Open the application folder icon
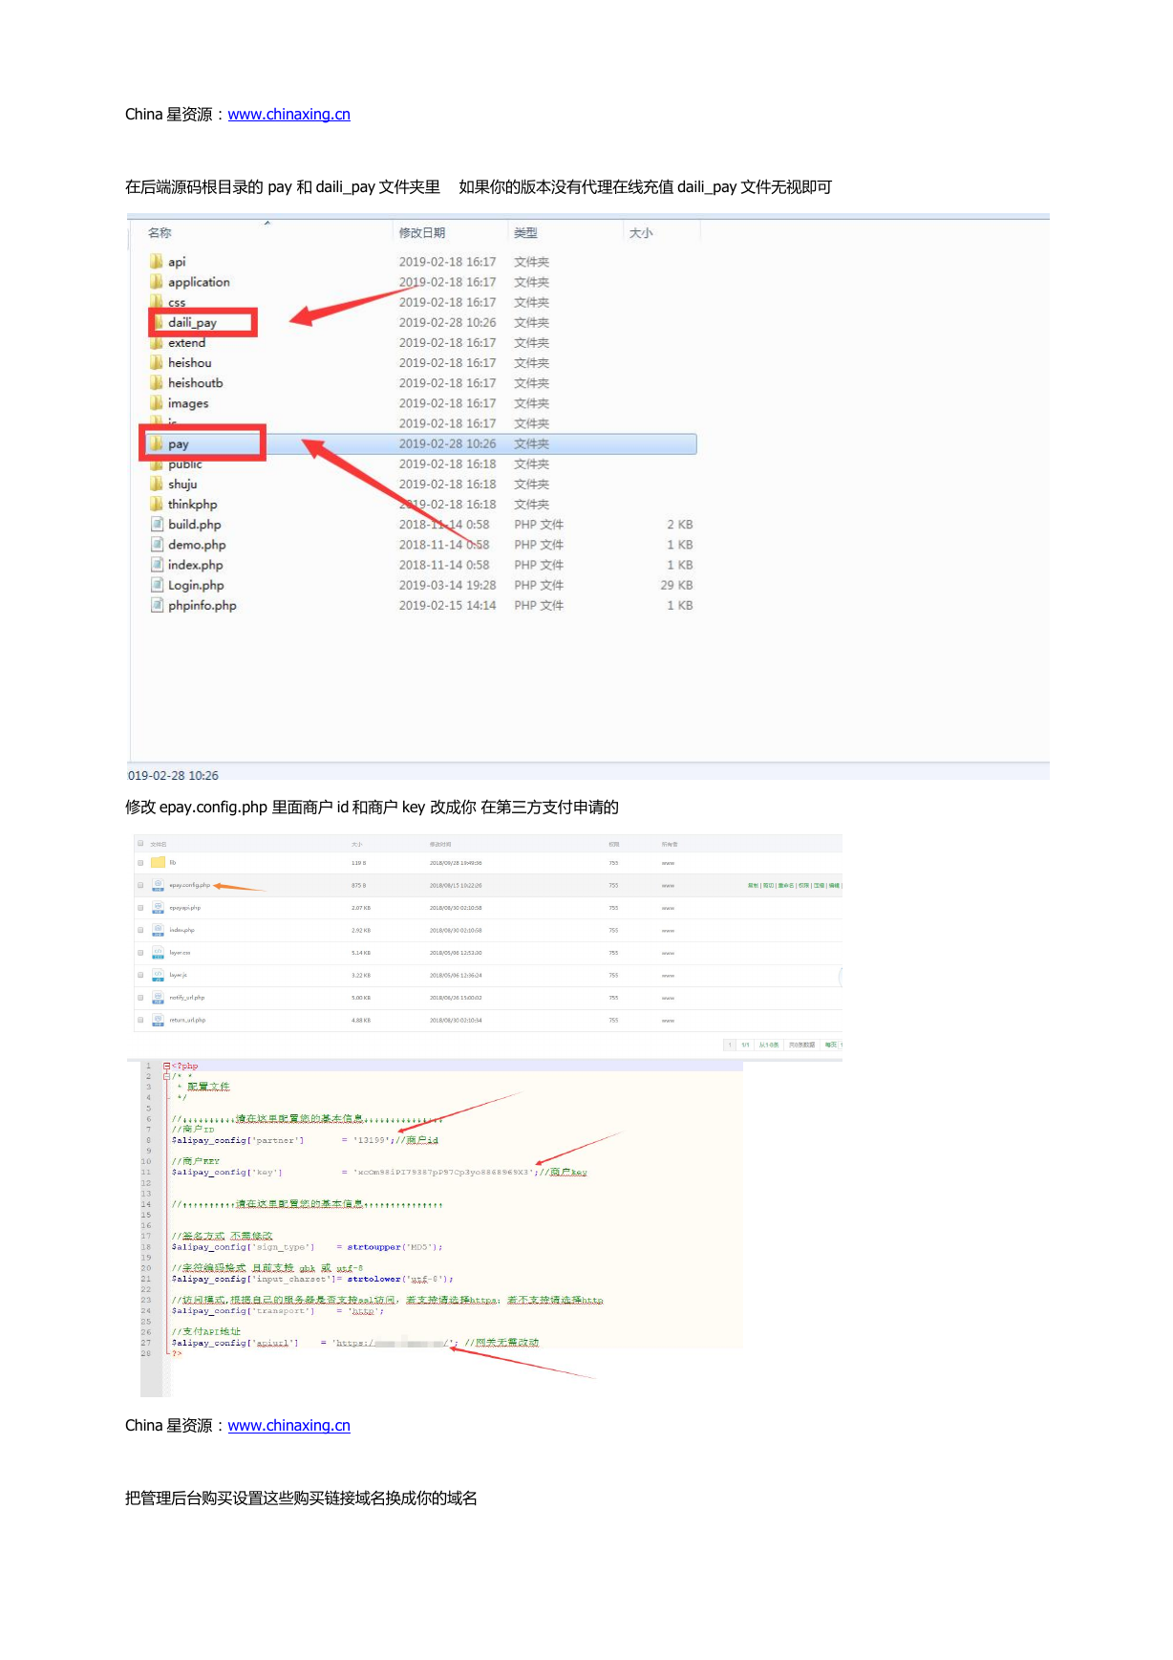Image resolution: width=1173 pixels, height=1660 pixels. pyautogui.click(x=156, y=281)
